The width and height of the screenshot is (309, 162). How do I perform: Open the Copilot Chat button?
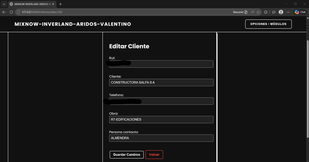[300, 12]
